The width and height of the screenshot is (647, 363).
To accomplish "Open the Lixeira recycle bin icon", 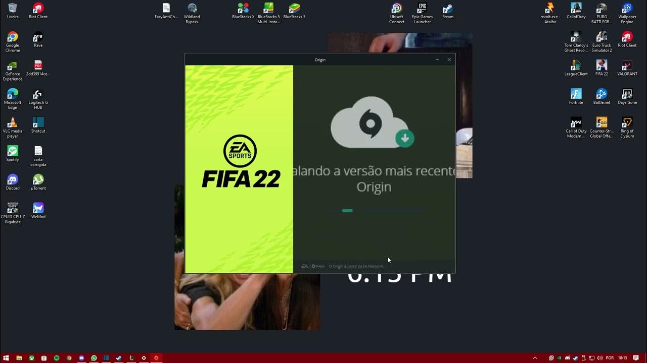I will [13, 11].
